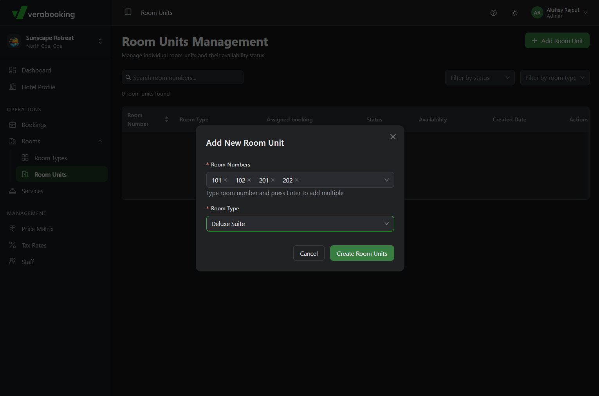
Task: Open Tax Rates page
Action: [x=55, y=246]
